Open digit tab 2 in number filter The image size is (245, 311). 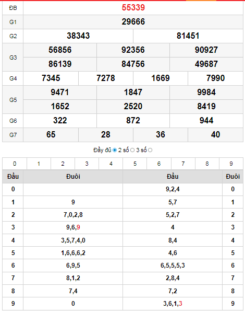coord(63,164)
